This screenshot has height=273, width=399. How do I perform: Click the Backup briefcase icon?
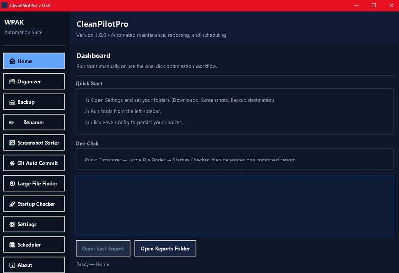(x=12, y=102)
